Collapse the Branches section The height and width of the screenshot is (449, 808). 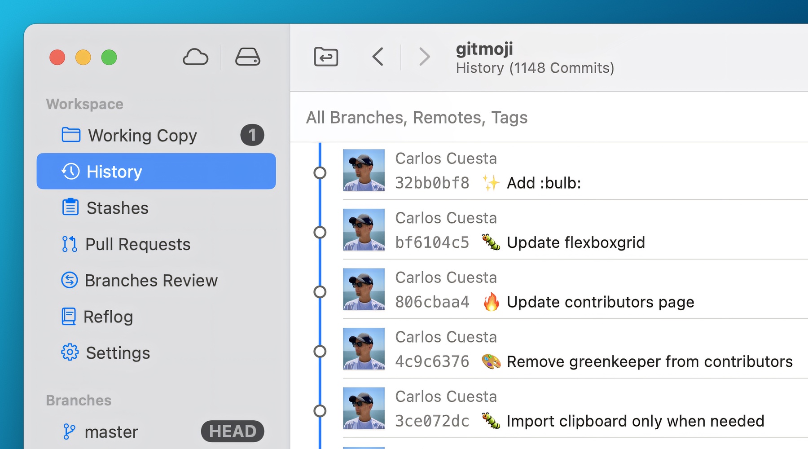pos(79,400)
